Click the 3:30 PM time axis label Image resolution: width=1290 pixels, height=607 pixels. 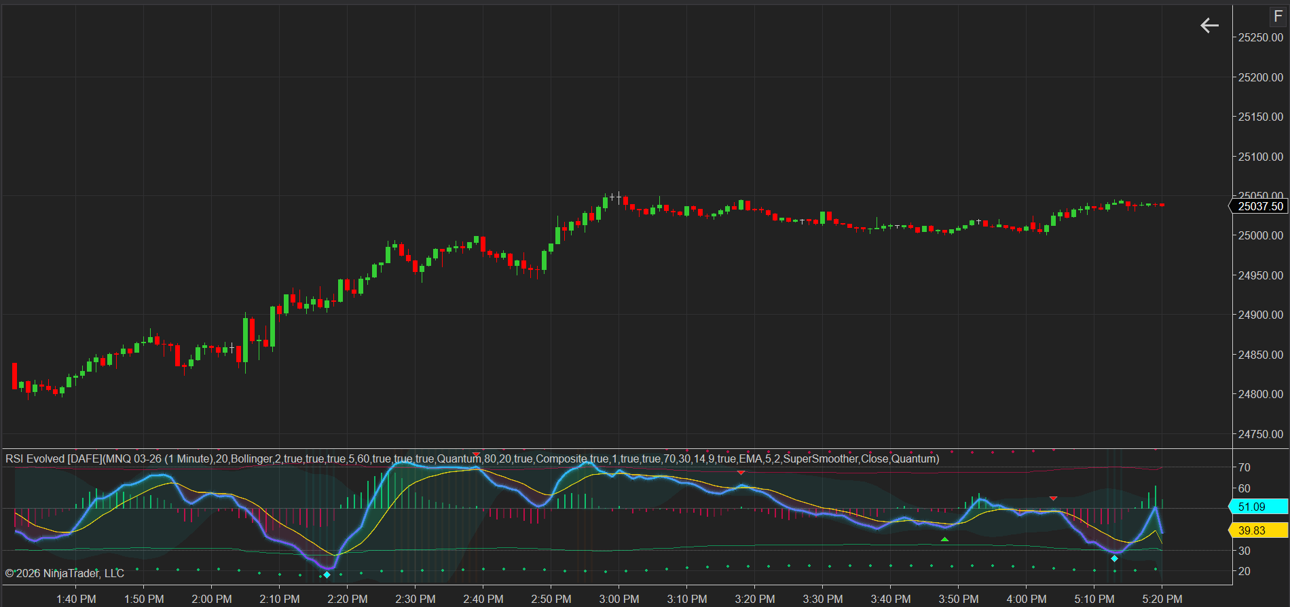pos(823,599)
